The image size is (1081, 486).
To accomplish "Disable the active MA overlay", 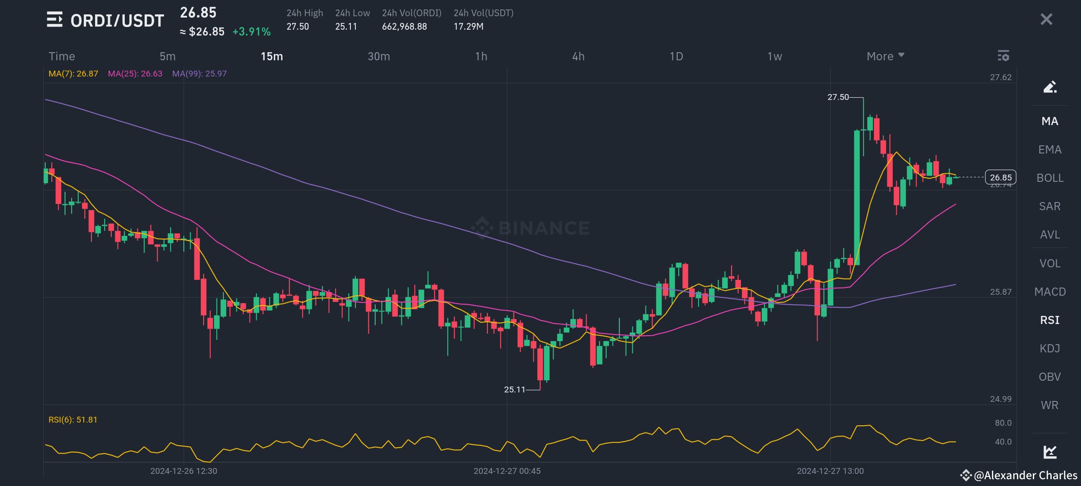I will point(1049,121).
